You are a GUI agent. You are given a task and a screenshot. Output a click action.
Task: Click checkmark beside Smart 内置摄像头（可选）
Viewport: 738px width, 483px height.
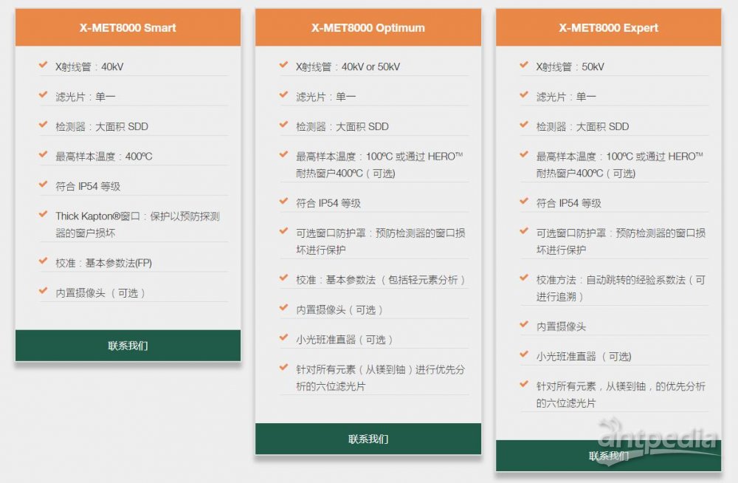click(43, 291)
